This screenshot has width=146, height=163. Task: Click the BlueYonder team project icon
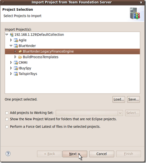(x=16, y=46)
